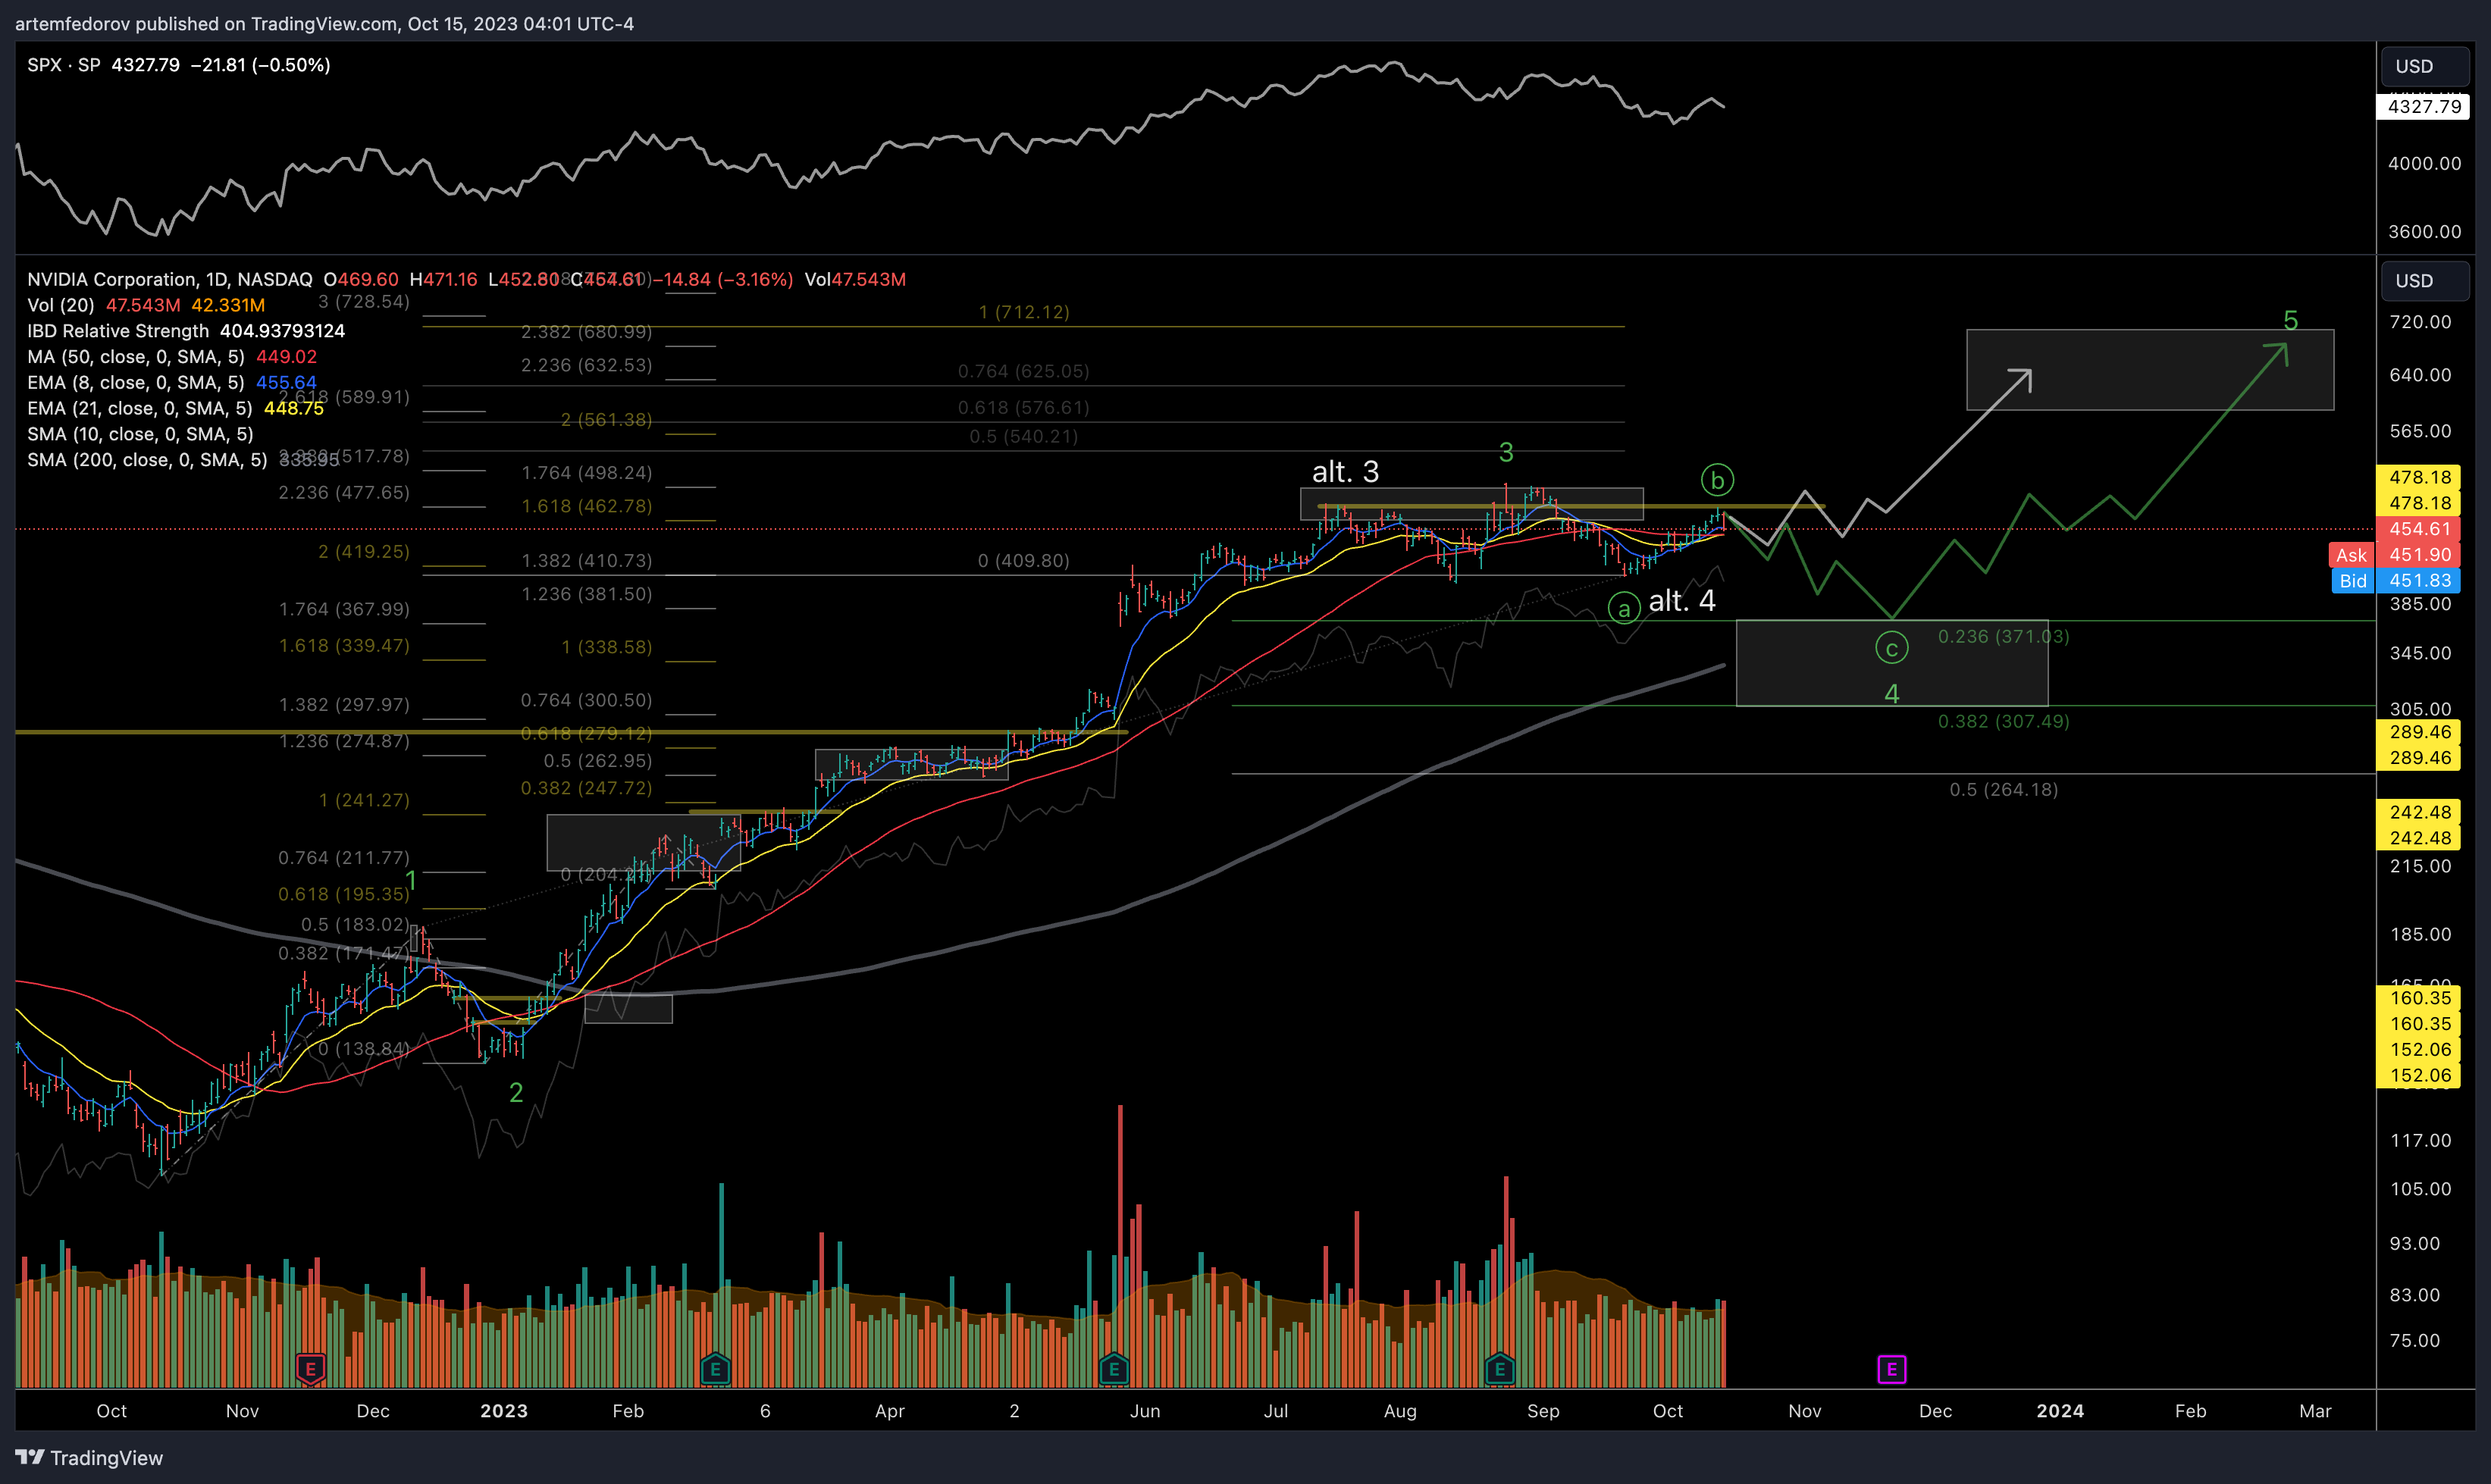Click the 'alt. 3' wave label

1345,471
